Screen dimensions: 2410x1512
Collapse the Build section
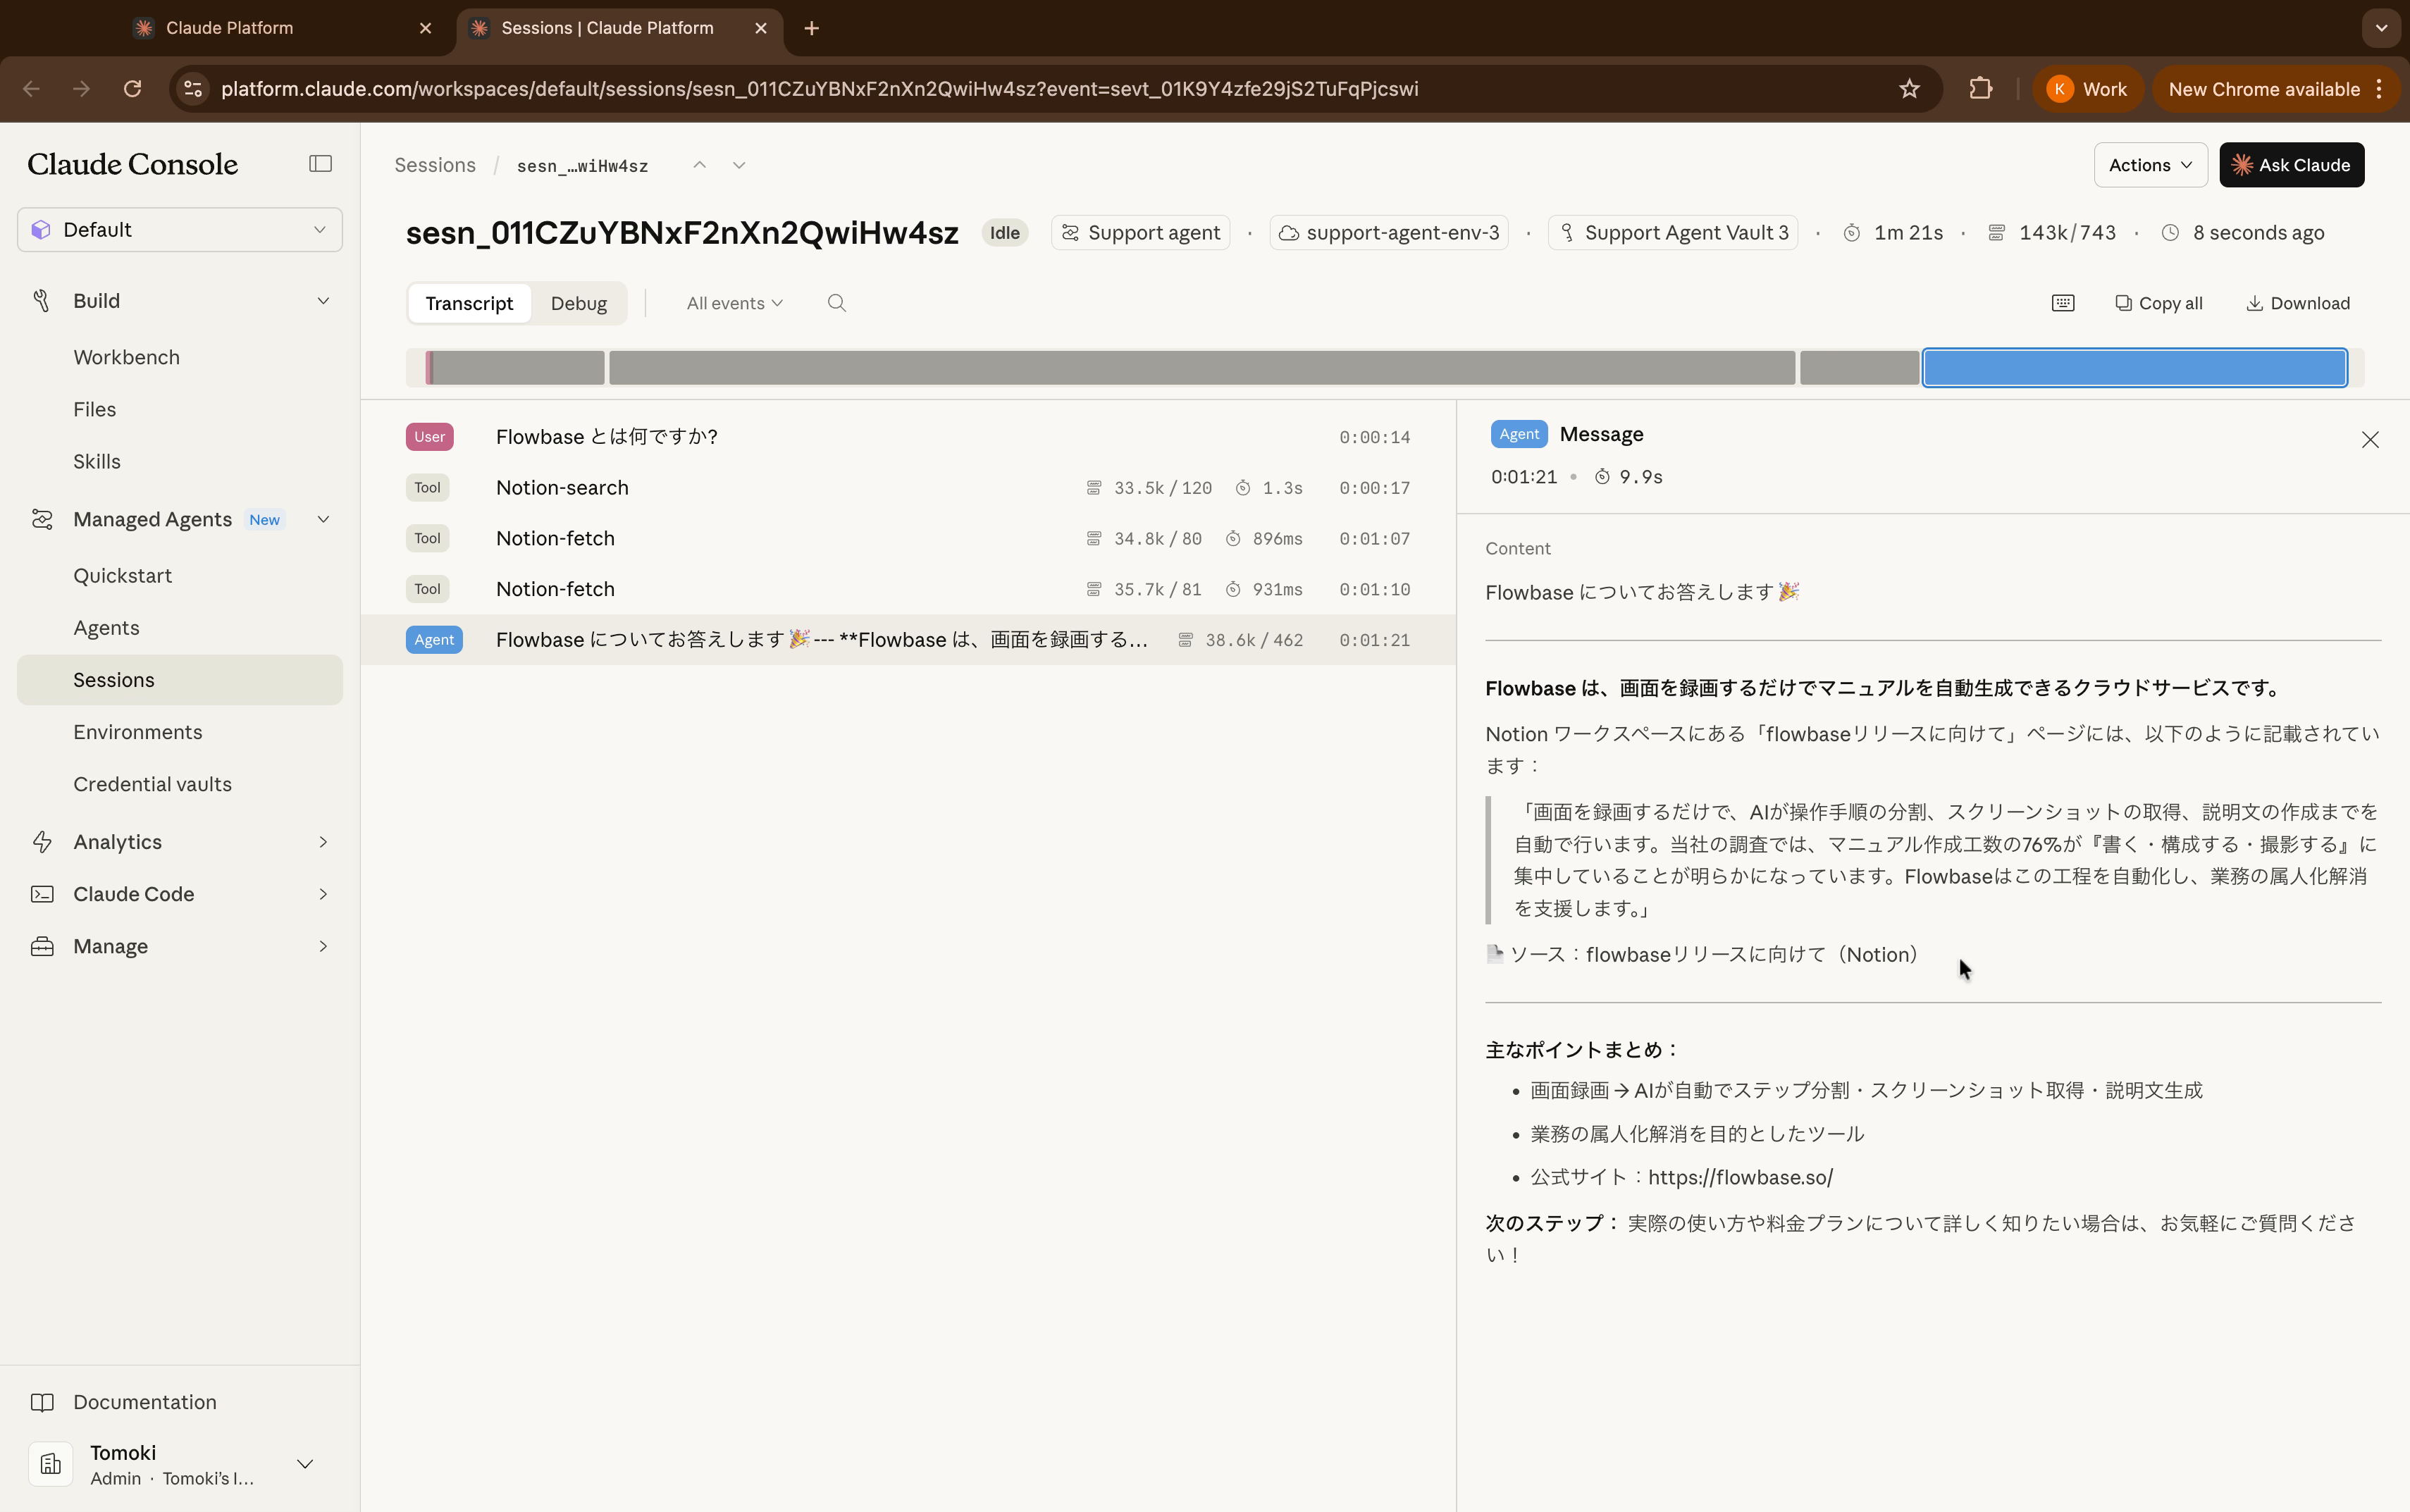click(x=323, y=301)
